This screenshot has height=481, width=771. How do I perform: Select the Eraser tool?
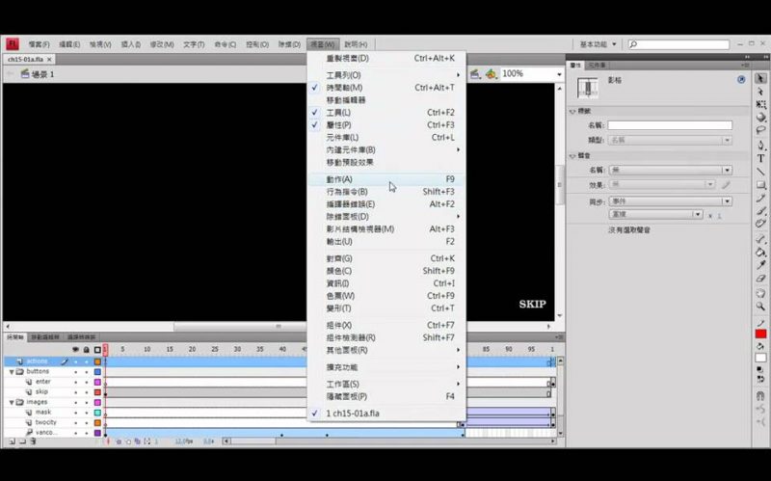click(760, 279)
